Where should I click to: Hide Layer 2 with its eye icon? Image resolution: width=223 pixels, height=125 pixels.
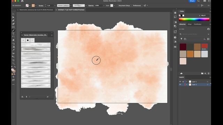pyautogui.click(x=180, y=84)
